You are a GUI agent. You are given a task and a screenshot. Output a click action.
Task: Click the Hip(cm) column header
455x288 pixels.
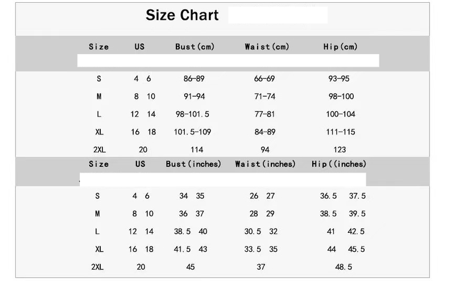[x=340, y=47]
